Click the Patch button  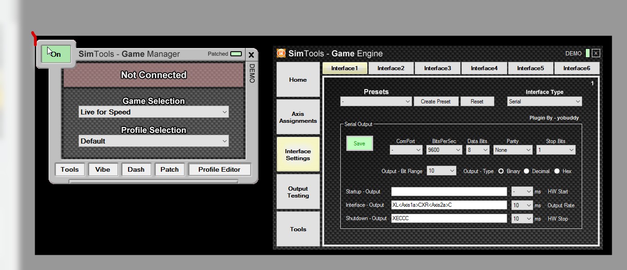170,169
